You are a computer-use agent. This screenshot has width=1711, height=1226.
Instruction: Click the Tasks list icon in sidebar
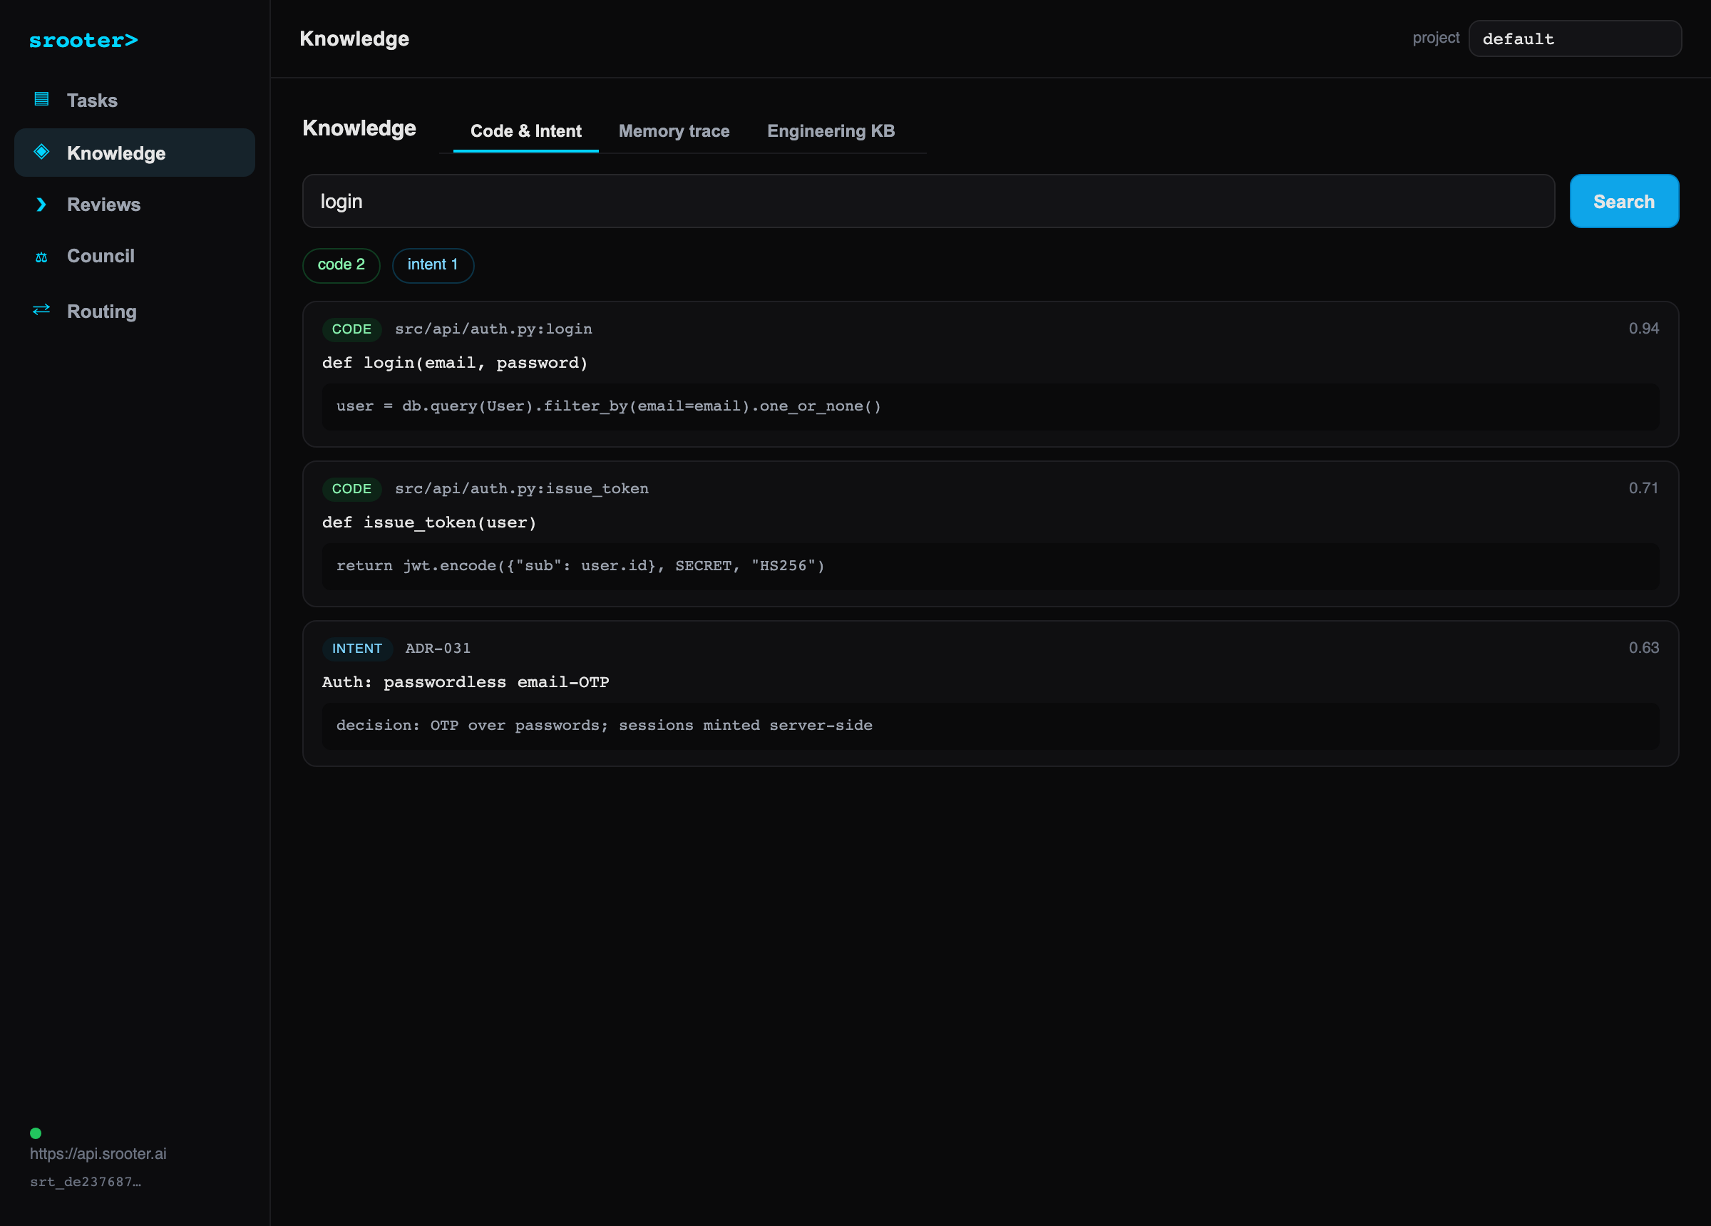41,99
